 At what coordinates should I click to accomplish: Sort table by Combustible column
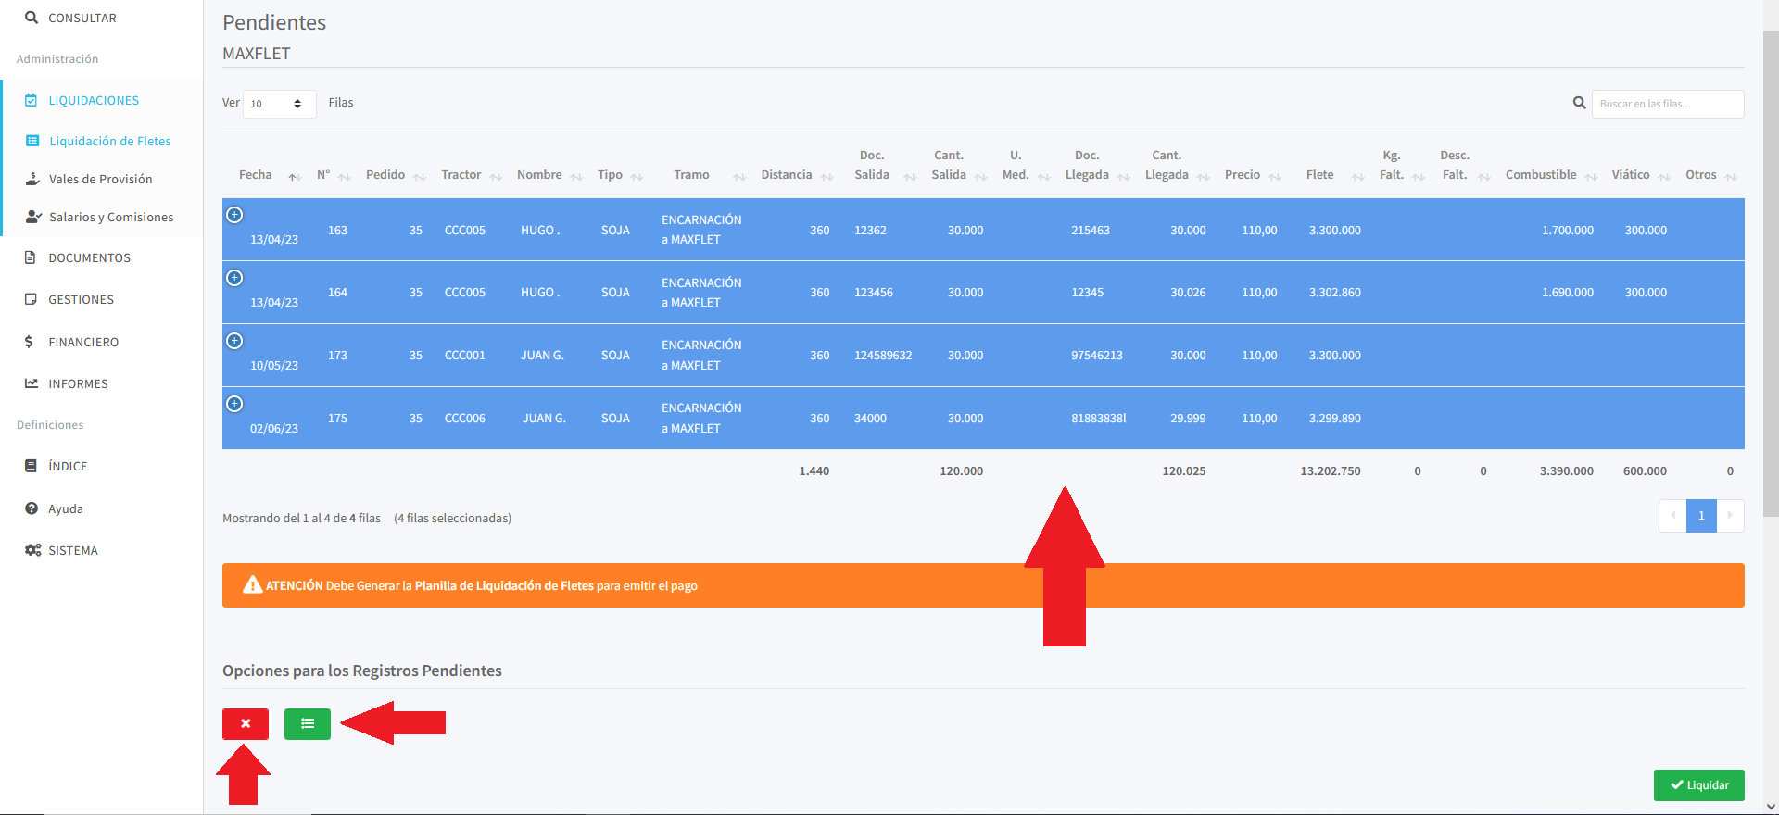tap(1590, 176)
